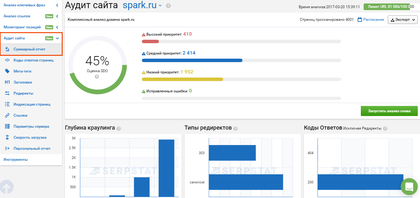Select the Ссылки chain-link icon
This screenshot has width=420, height=198.
coord(7,115)
